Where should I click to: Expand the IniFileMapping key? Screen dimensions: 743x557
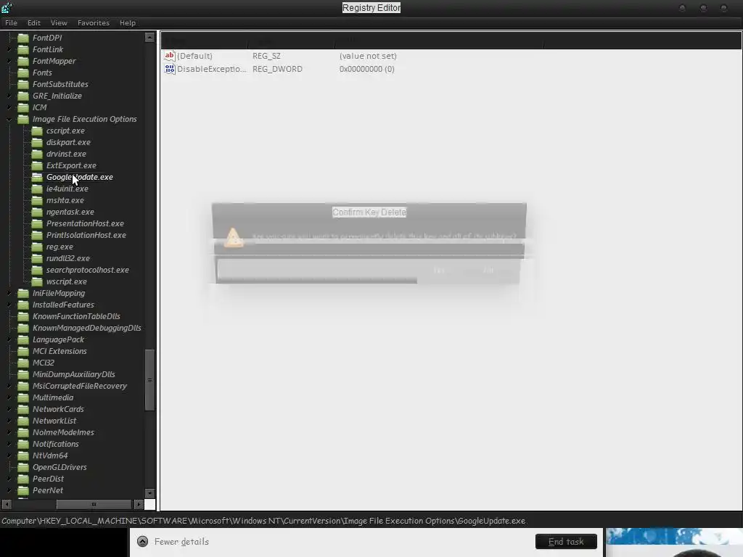click(9, 293)
